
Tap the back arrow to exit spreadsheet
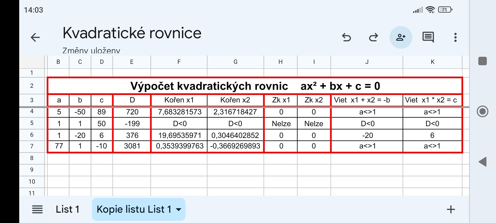pyautogui.click(x=35, y=37)
